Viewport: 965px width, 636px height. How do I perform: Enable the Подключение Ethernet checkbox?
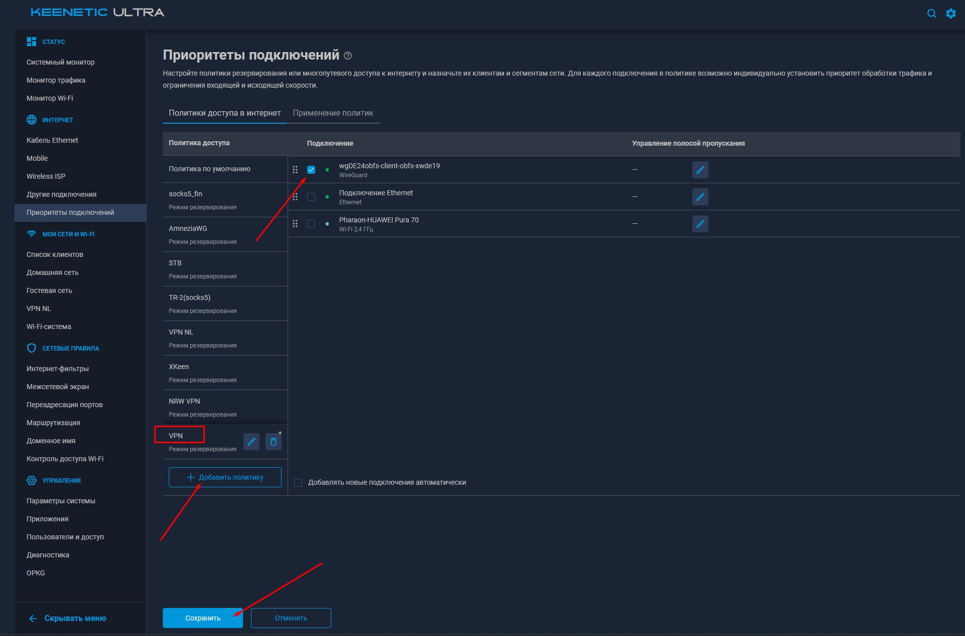click(311, 197)
